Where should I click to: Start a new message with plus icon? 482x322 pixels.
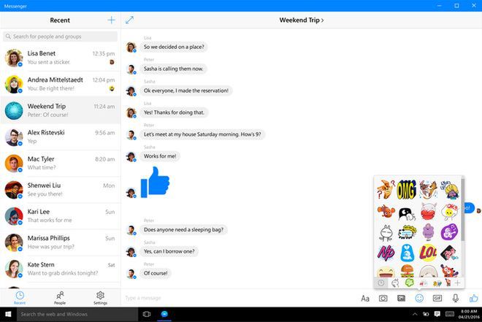point(111,20)
